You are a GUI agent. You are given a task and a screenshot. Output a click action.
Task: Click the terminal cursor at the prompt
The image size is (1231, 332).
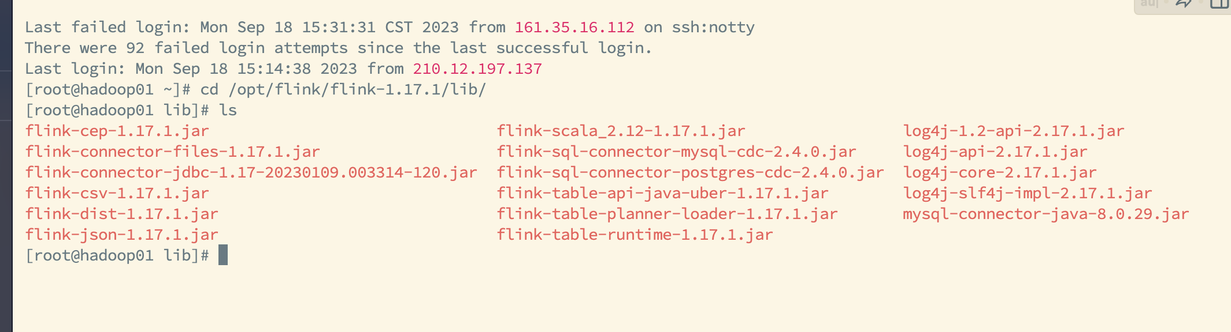223,255
